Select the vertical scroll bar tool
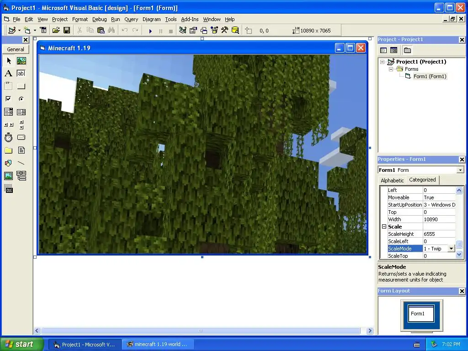 tap(21, 125)
